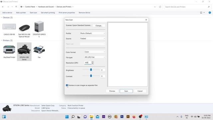
Task: Open Adobe Illustrator from the taskbar
Action: click(x=128, y=117)
